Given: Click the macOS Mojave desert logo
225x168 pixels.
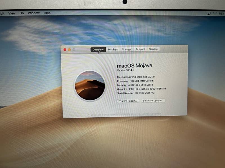Looking at the screenshot, I should click(x=90, y=85).
